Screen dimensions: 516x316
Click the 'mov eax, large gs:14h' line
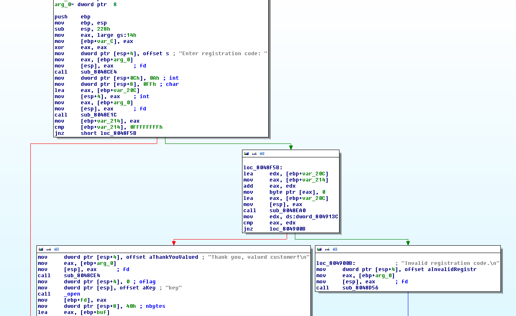(x=95, y=35)
